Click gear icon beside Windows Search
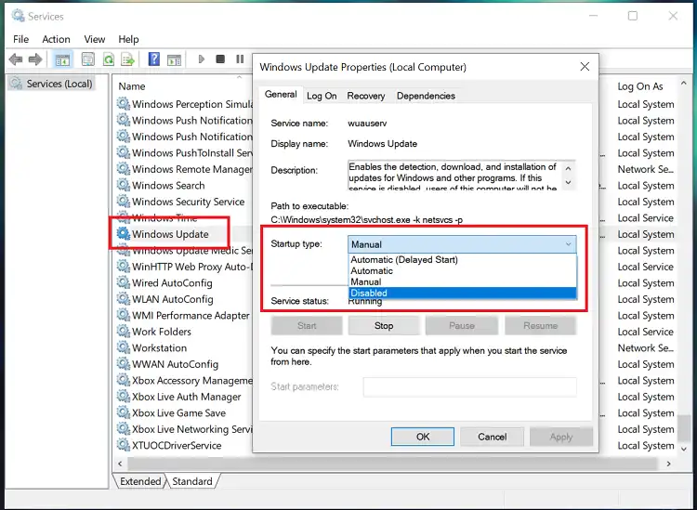The height and width of the screenshot is (510, 697). tap(123, 185)
